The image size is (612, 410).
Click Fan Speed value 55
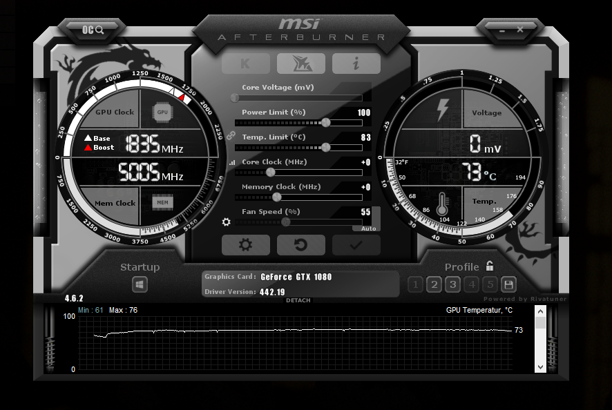[365, 212]
